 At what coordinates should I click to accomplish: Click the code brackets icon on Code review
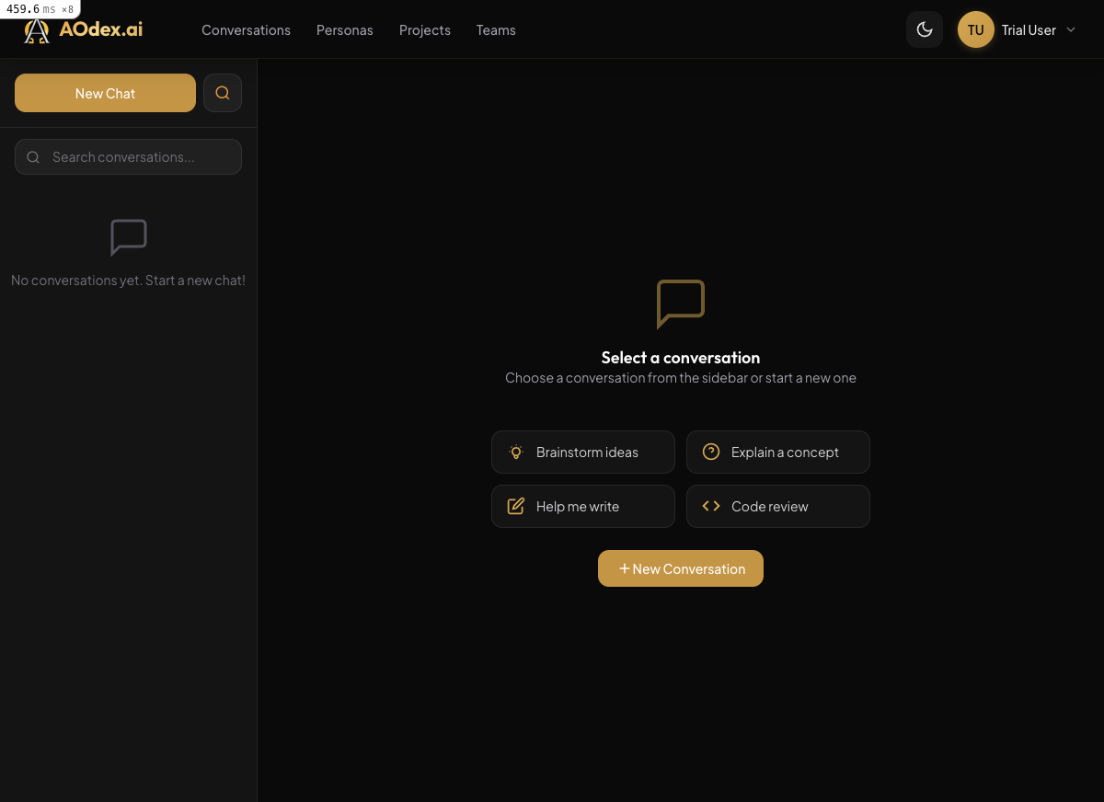click(x=710, y=505)
